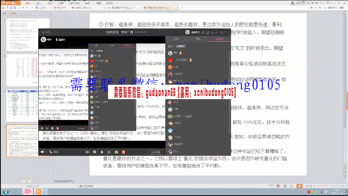This screenshot has height=196, width=348.
Task: Click the orange WPS Presentation taskbar icon
Action: point(39,192)
